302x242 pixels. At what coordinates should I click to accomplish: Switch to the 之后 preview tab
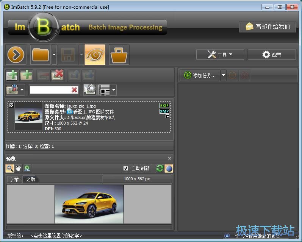31,180
